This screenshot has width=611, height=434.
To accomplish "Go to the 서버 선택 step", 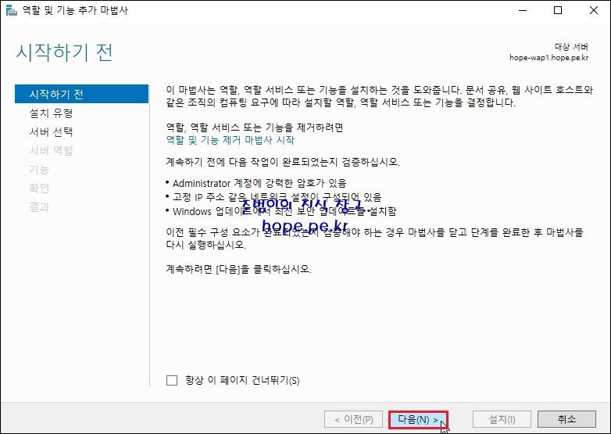I will (51, 132).
